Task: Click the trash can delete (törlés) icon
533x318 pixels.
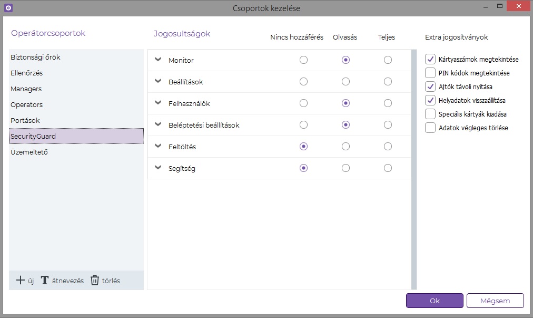Action: point(95,281)
